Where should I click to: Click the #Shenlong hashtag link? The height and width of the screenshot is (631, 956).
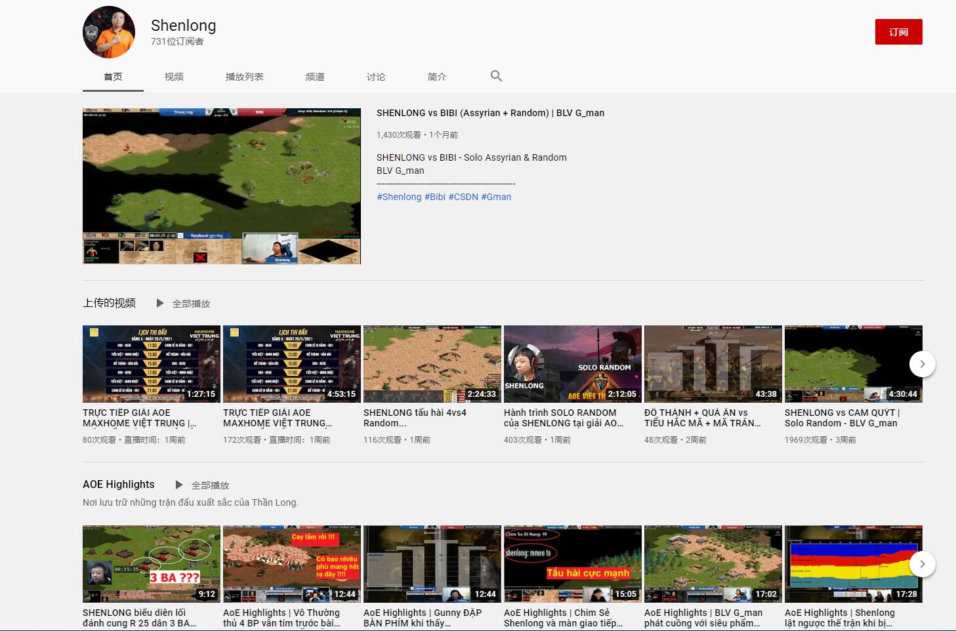click(399, 197)
